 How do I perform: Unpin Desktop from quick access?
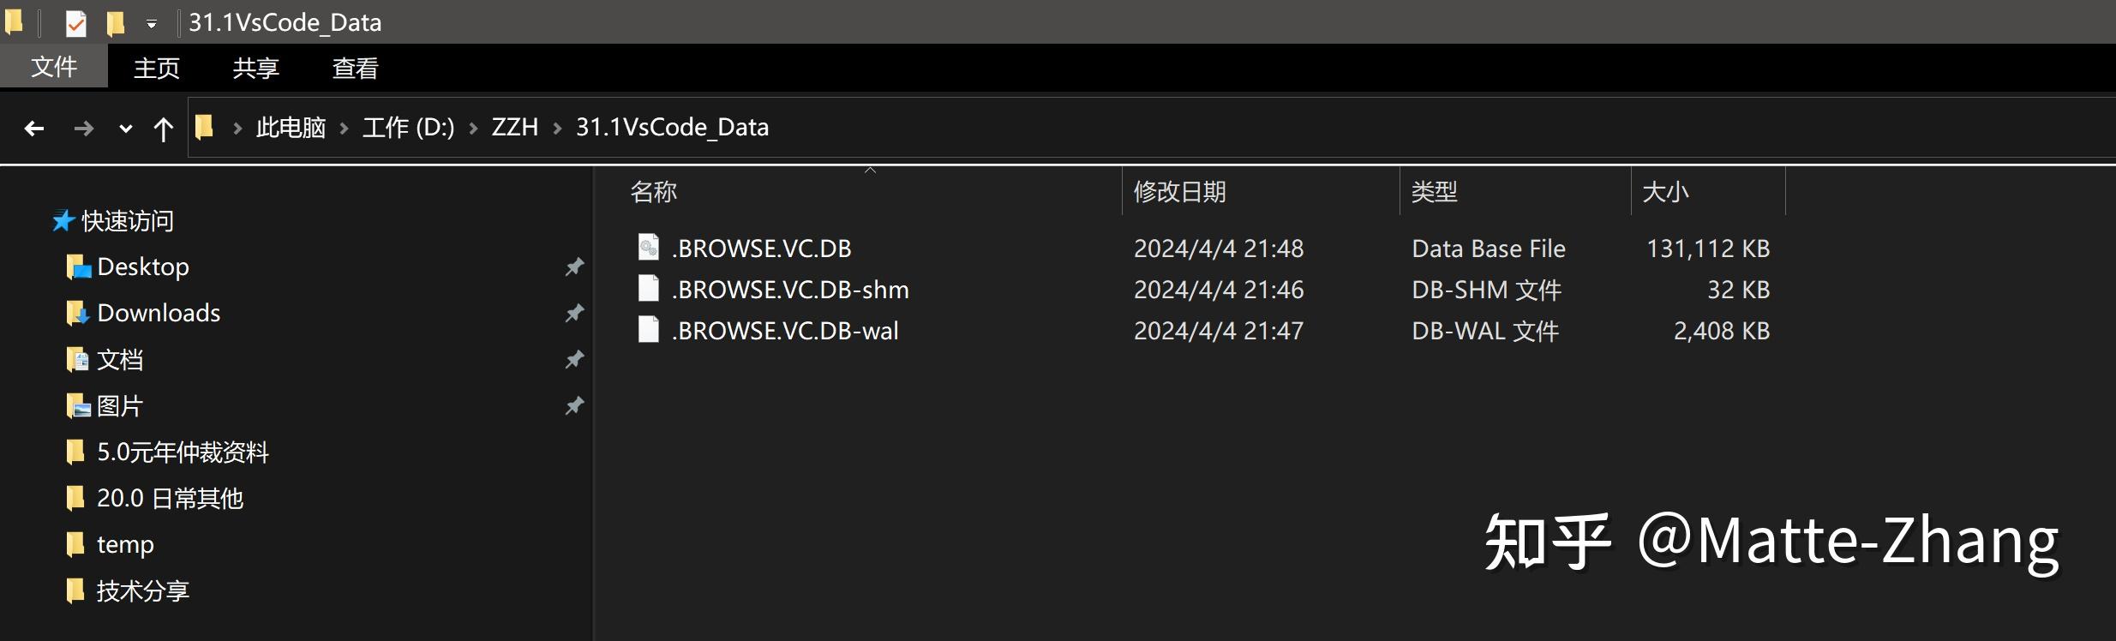[576, 267]
